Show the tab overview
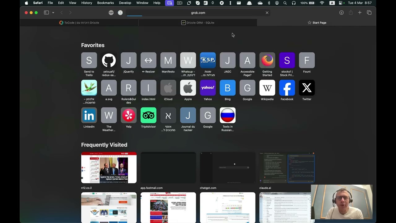The height and width of the screenshot is (223, 396). [369, 13]
